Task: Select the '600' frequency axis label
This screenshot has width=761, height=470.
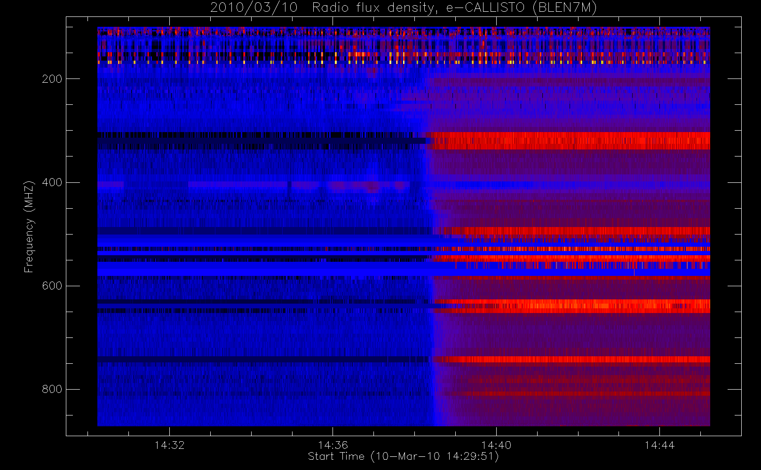Action: click(x=52, y=286)
